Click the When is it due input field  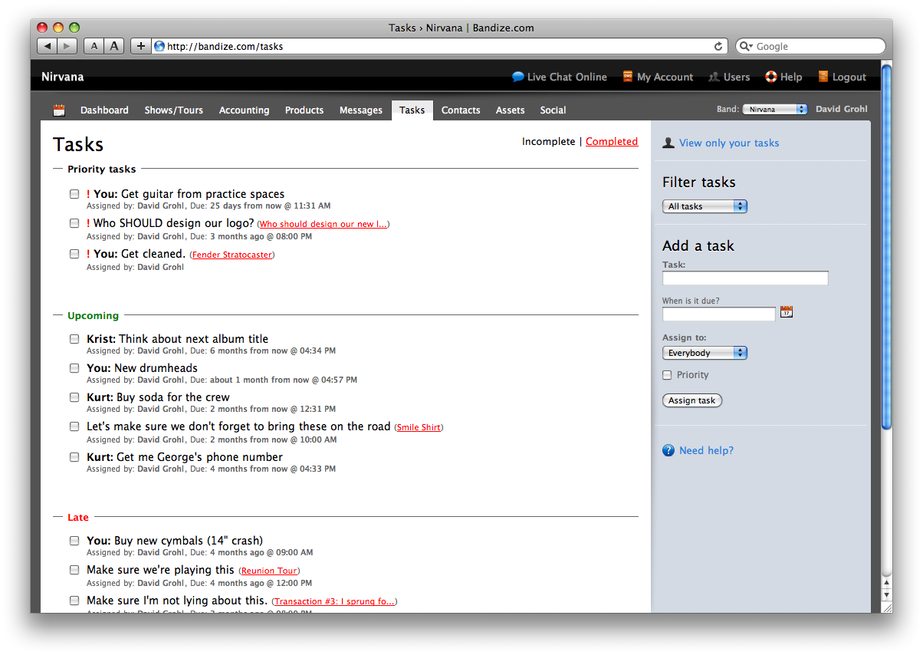(719, 314)
